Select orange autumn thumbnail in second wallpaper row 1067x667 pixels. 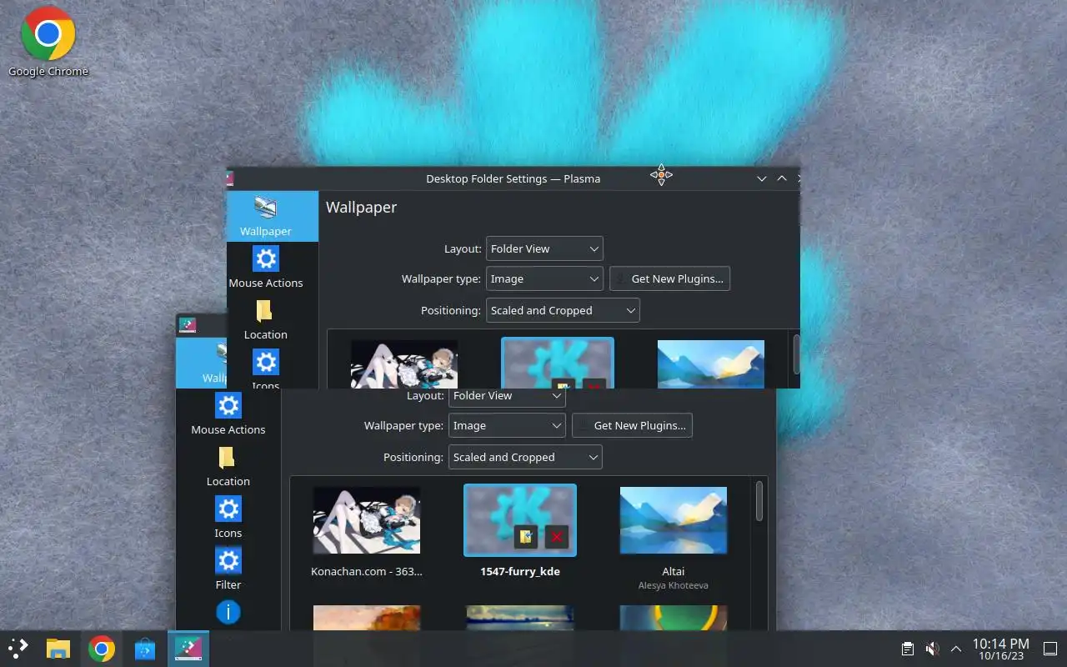point(367,619)
